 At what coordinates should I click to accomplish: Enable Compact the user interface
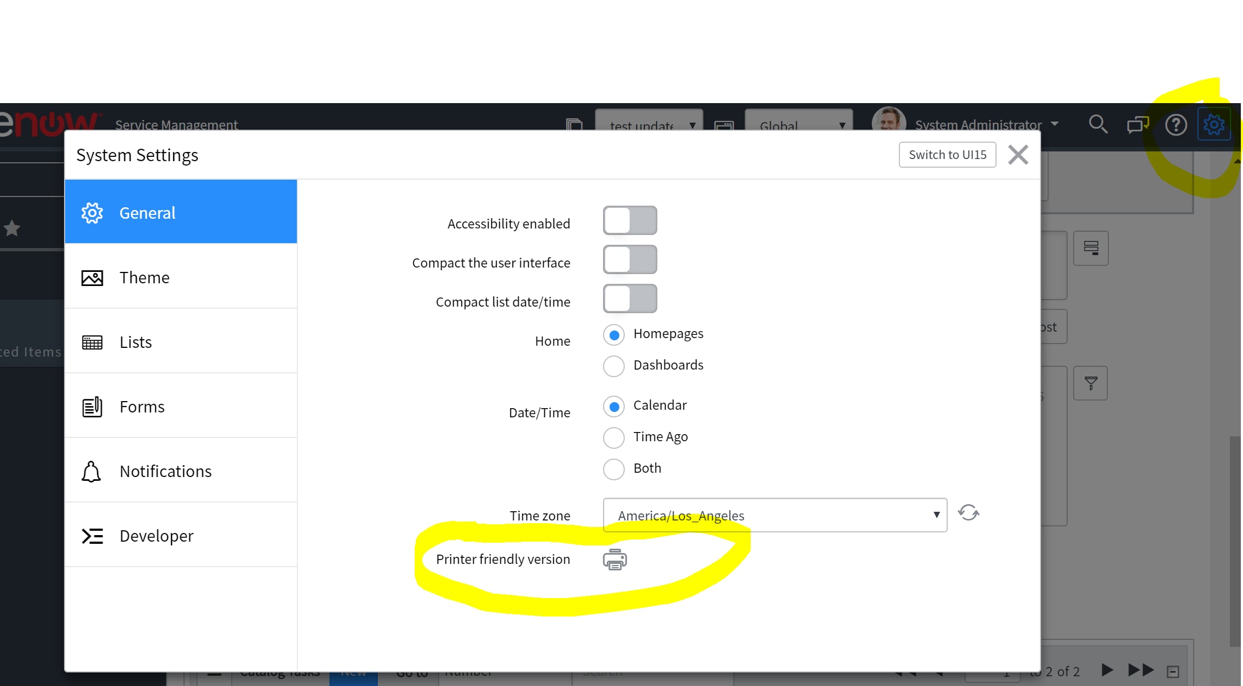[630, 259]
